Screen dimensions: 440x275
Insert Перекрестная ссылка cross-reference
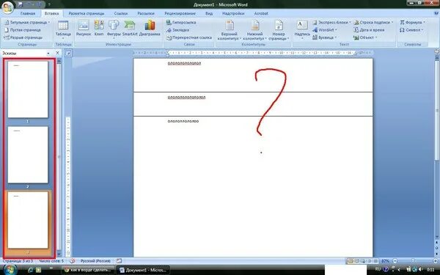[189, 37]
